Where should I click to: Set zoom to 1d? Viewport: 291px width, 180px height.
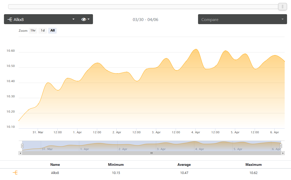pyautogui.click(x=43, y=30)
